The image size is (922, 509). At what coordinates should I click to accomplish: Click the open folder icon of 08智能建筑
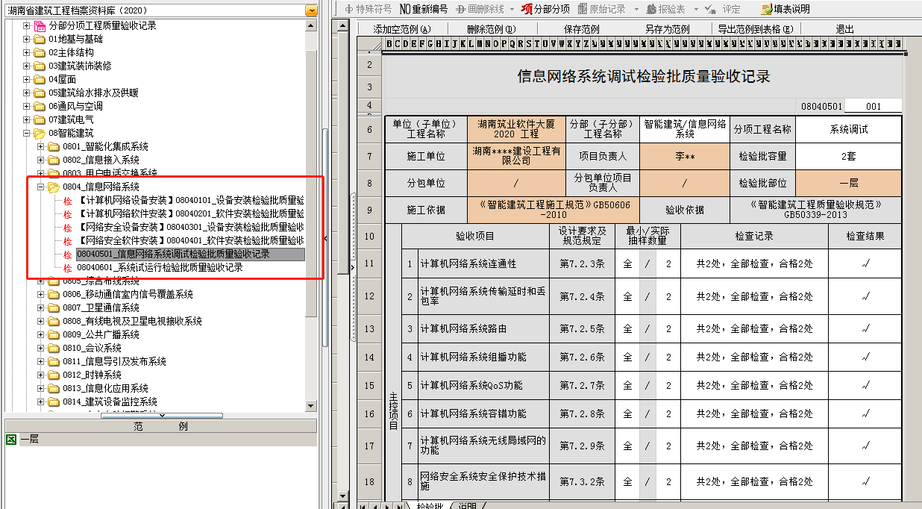click(x=40, y=133)
